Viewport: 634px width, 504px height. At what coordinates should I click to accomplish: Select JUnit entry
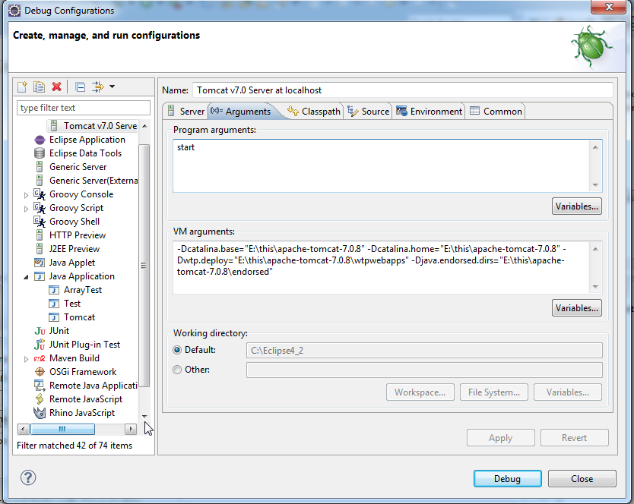pos(52,331)
